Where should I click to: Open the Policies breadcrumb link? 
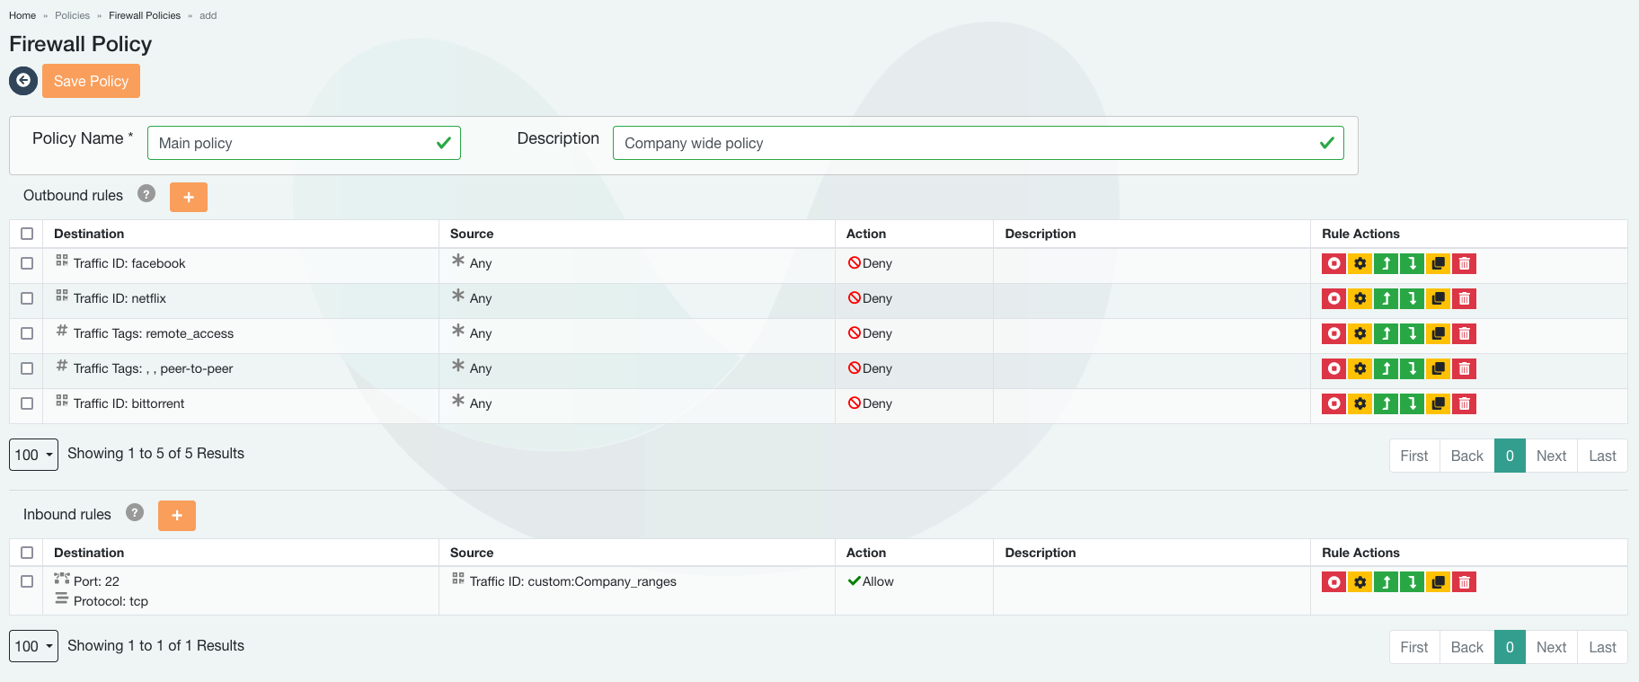click(x=72, y=15)
